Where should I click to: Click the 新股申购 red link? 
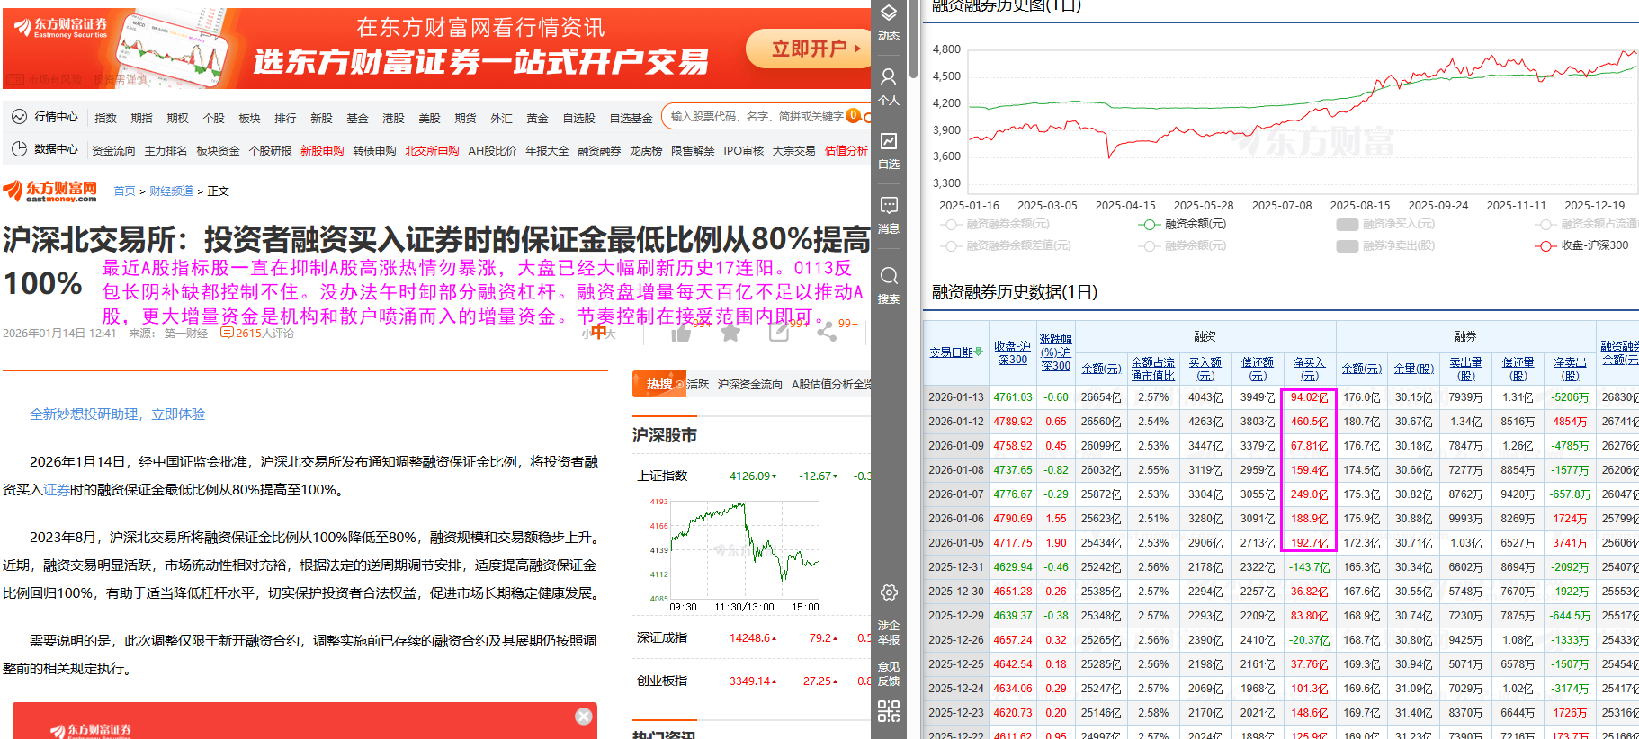(x=322, y=150)
